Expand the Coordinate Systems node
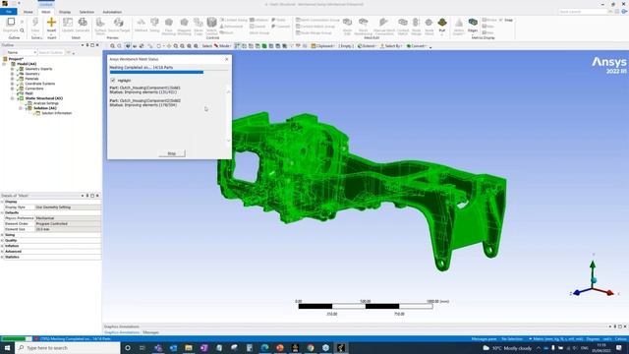 pyautogui.click(x=12, y=84)
